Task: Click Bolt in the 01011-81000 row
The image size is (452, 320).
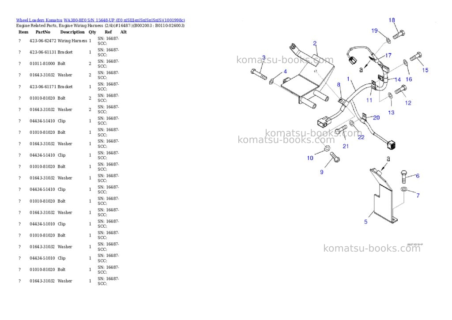Action: click(x=61, y=64)
